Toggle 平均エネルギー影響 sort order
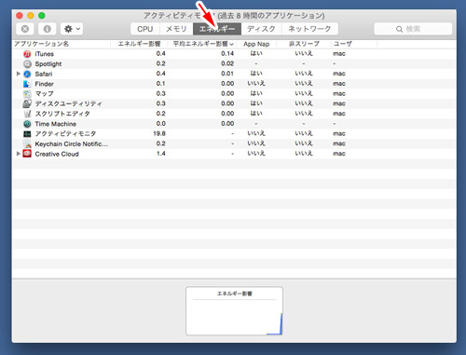466x355 pixels. [x=203, y=44]
